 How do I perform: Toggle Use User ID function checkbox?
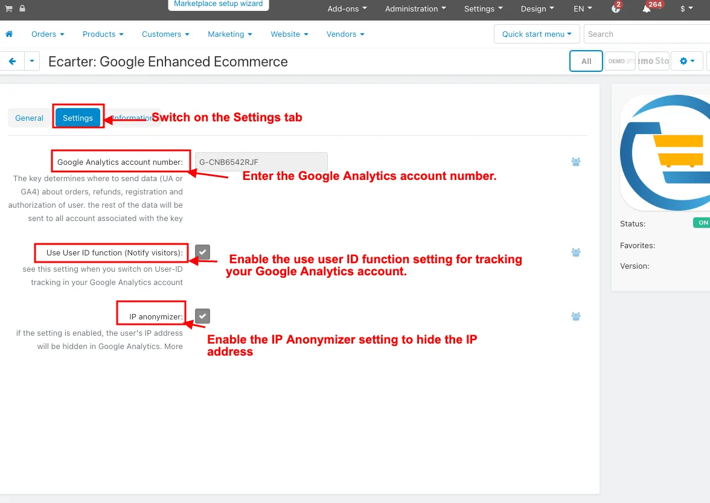click(202, 252)
